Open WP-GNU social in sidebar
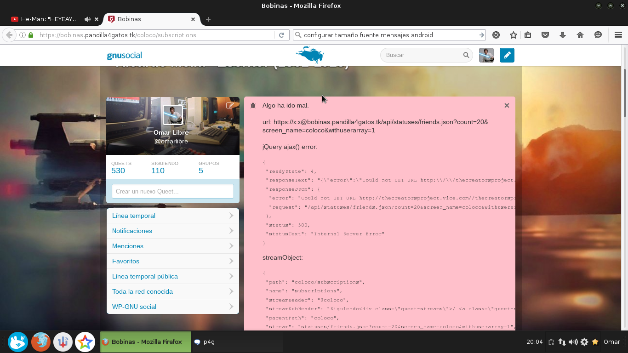Viewport: 628px width, 353px height. point(173,307)
